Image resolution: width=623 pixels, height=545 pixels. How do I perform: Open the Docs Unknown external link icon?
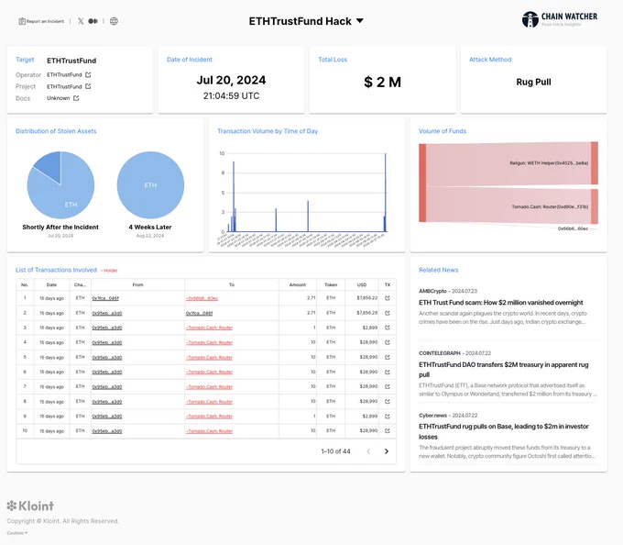[76, 98]
